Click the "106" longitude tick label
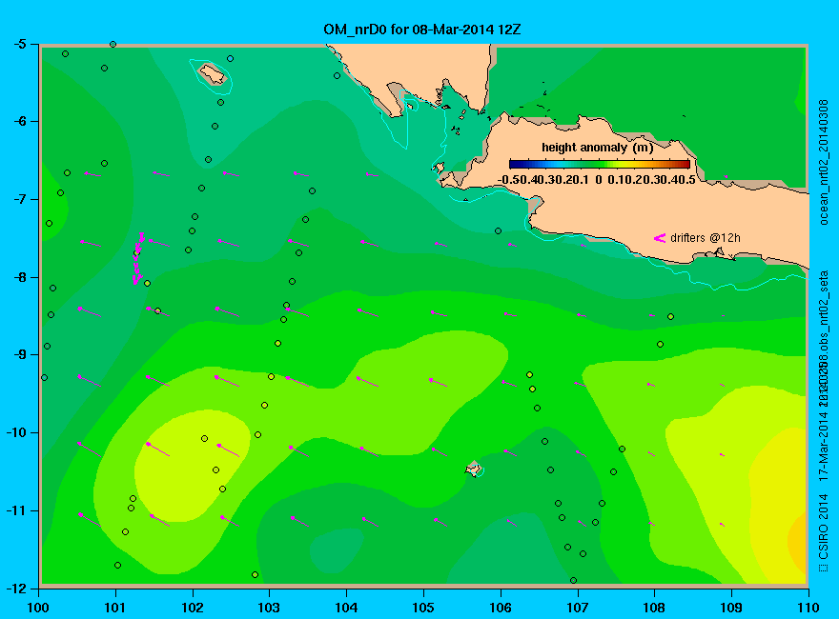 click(501, 608)
